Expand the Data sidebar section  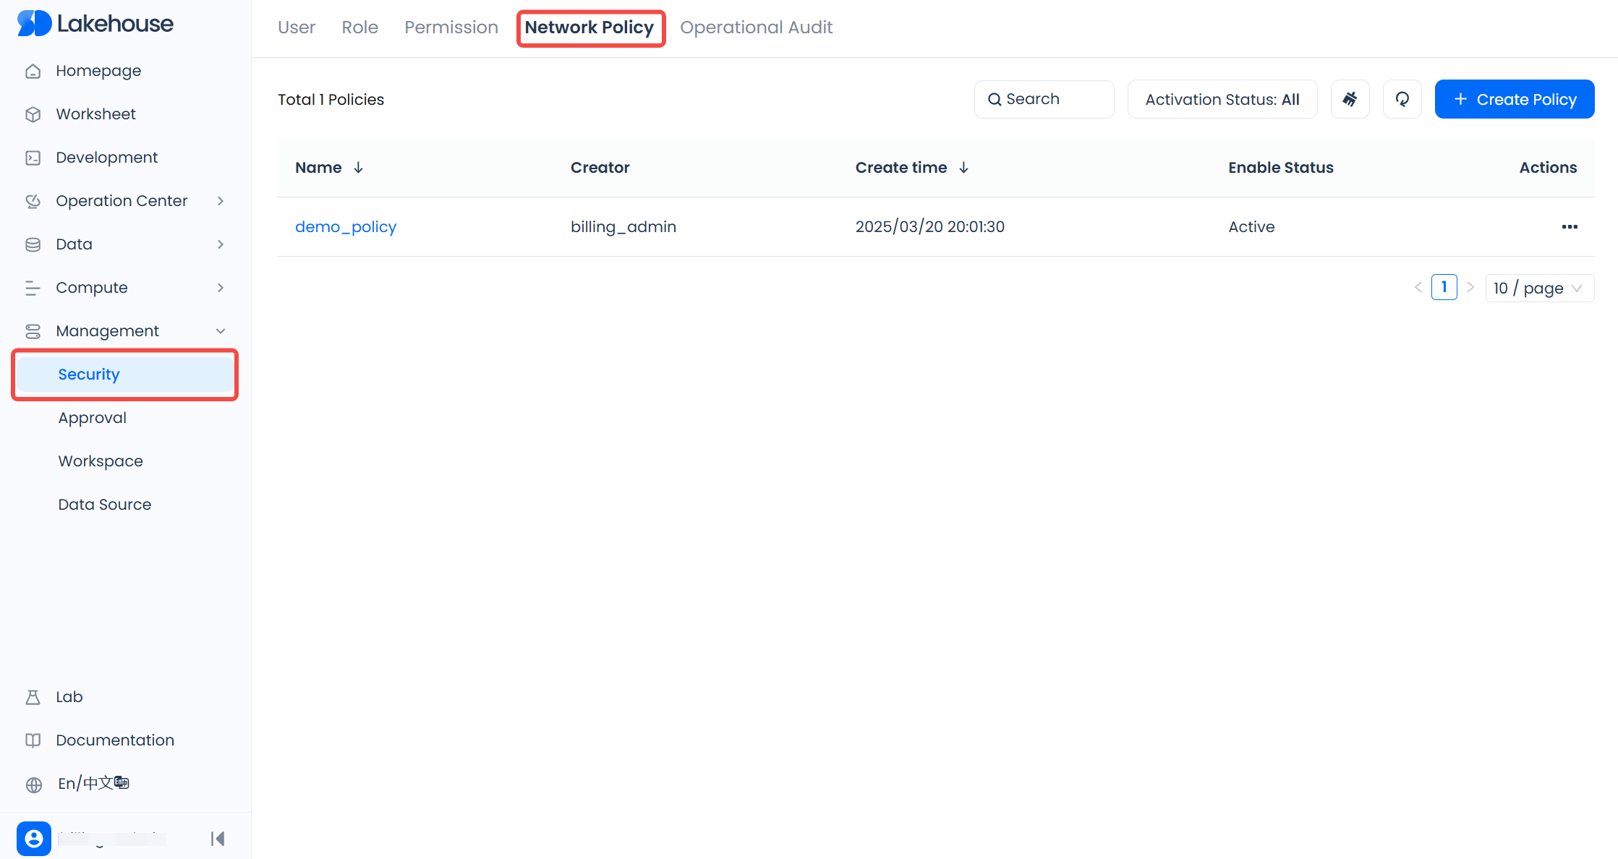(x=221, y=244)
